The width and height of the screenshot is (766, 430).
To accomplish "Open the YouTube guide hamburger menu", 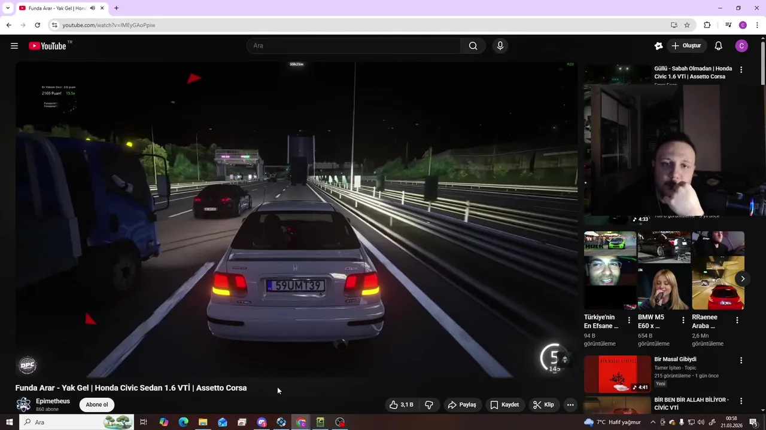I will click(x=14, y=46).
